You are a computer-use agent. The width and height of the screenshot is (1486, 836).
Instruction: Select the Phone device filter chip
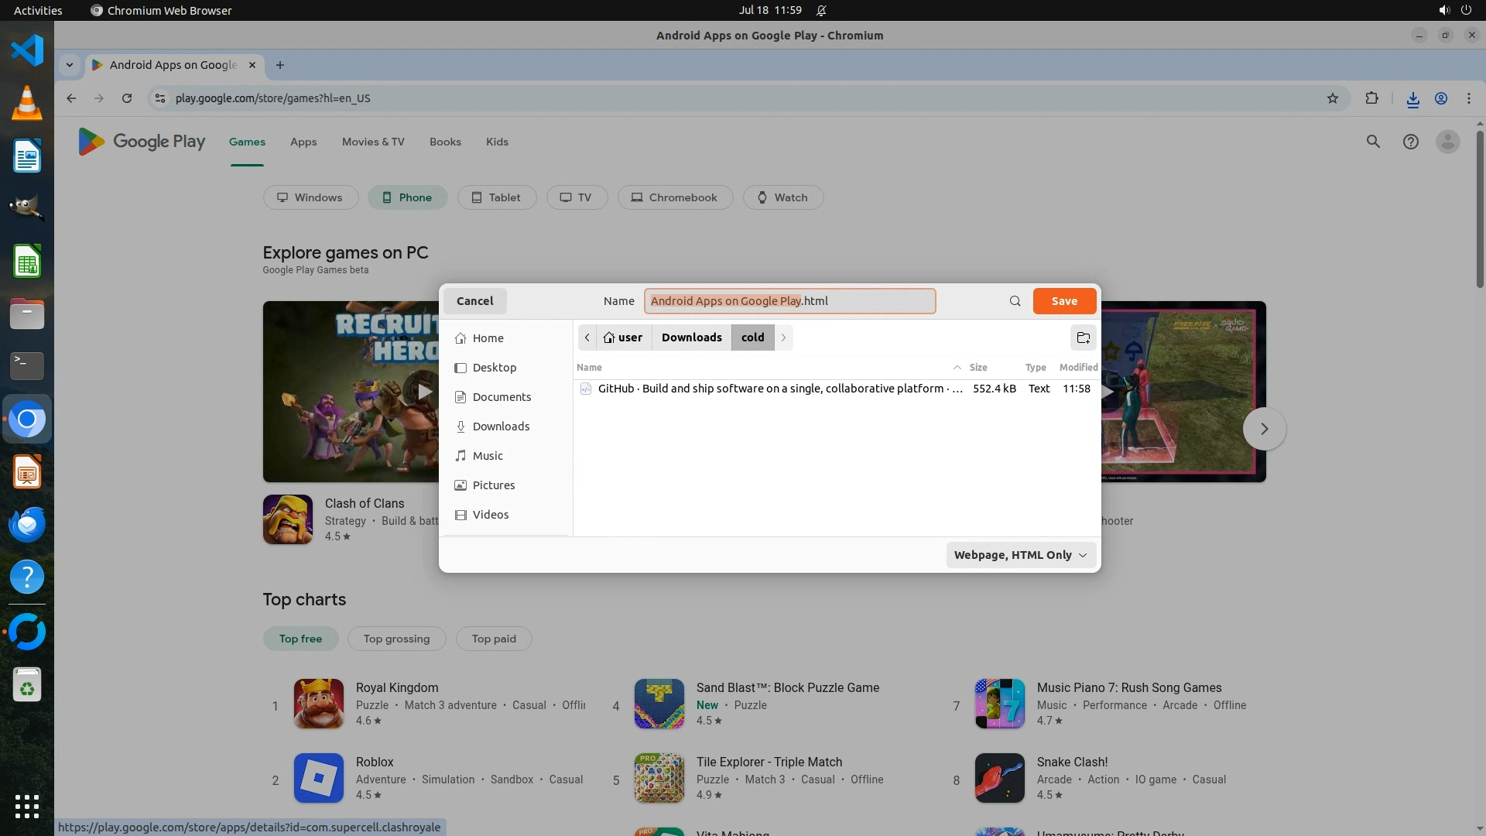407,197
